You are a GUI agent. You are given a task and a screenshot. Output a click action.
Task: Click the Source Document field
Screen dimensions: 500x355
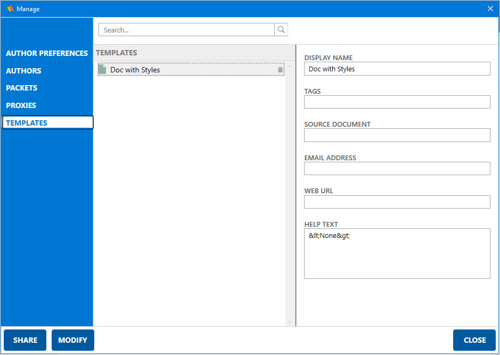pos(397,135)
